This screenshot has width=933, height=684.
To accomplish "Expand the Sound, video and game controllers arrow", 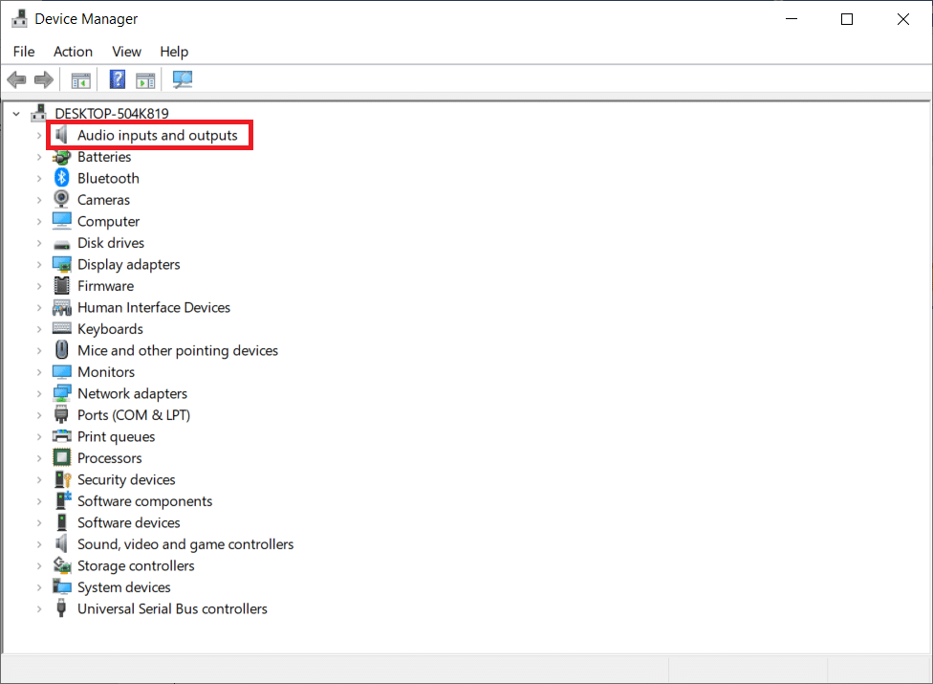I will point(39,544).
